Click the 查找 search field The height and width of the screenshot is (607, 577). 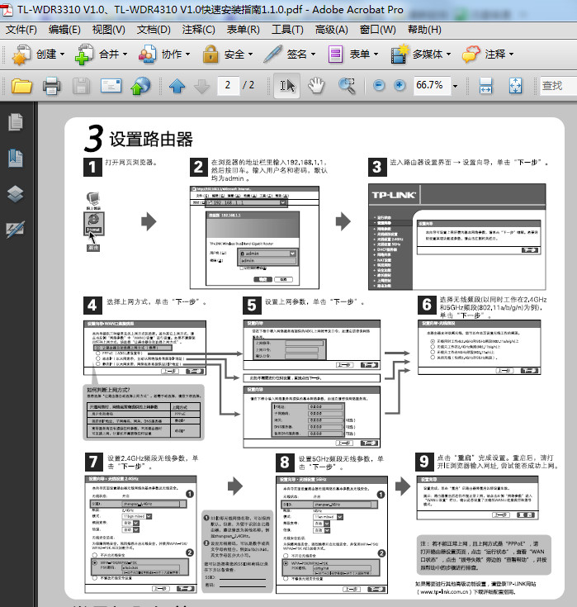click(558, 86)
